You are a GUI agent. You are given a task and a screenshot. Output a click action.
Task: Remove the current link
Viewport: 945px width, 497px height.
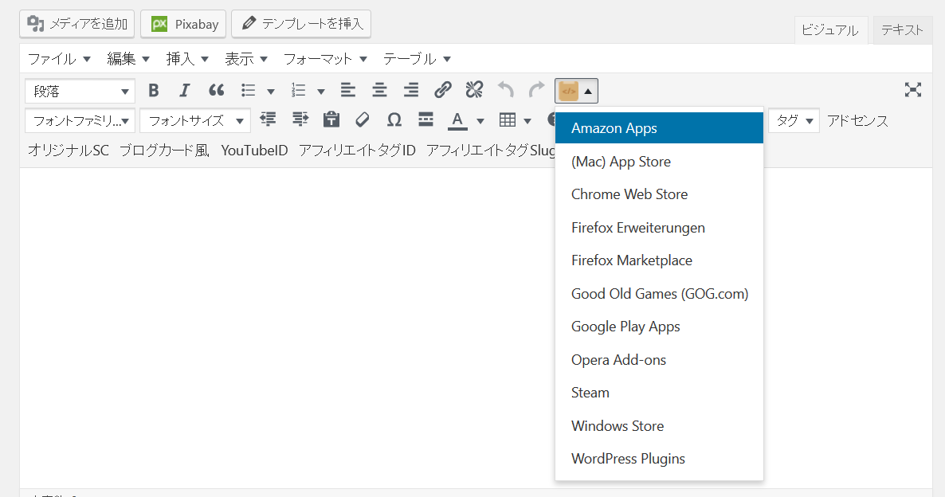(x=474, y=90)
